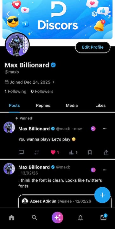View analytics bar chart on pinned post

pyautogui.click(x=73, y=153)
